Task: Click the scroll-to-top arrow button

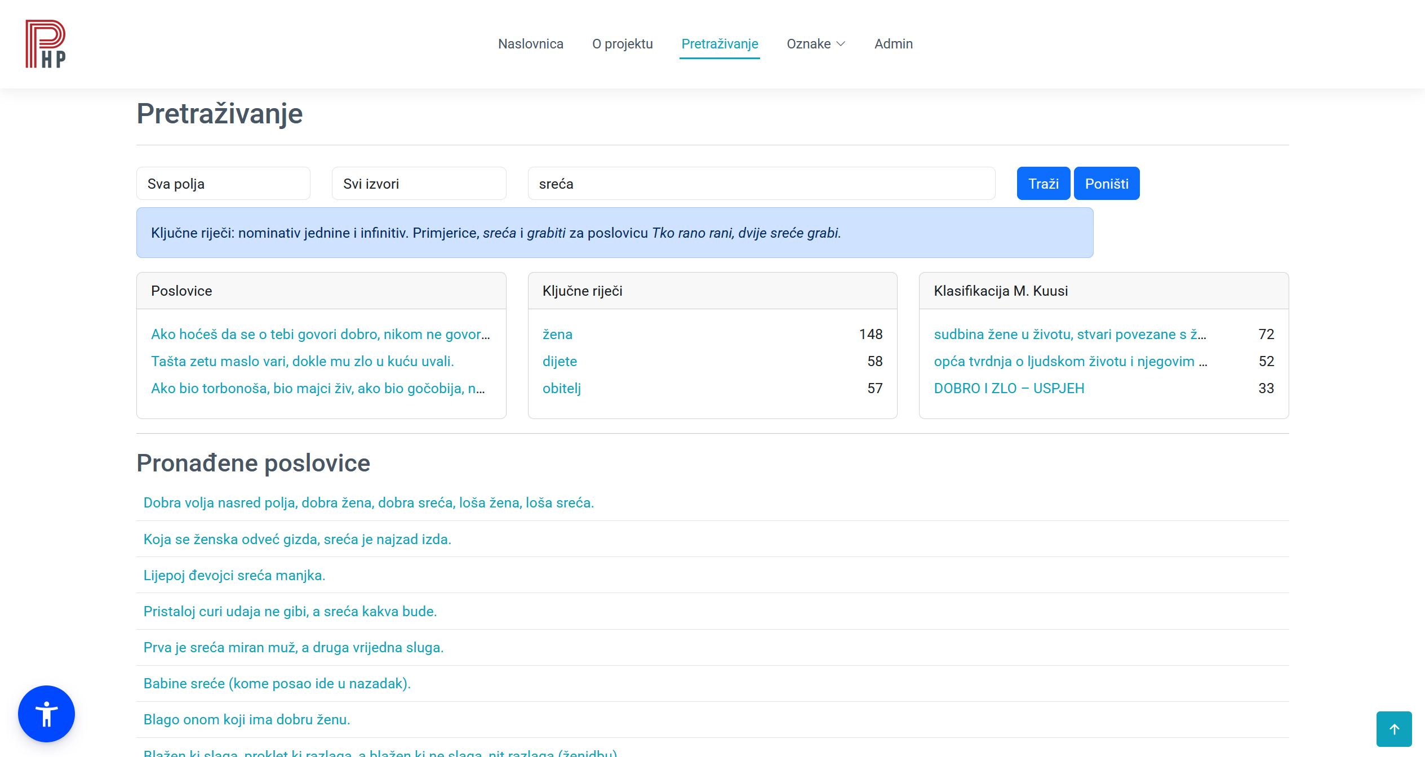Action: pos(1393,729)
